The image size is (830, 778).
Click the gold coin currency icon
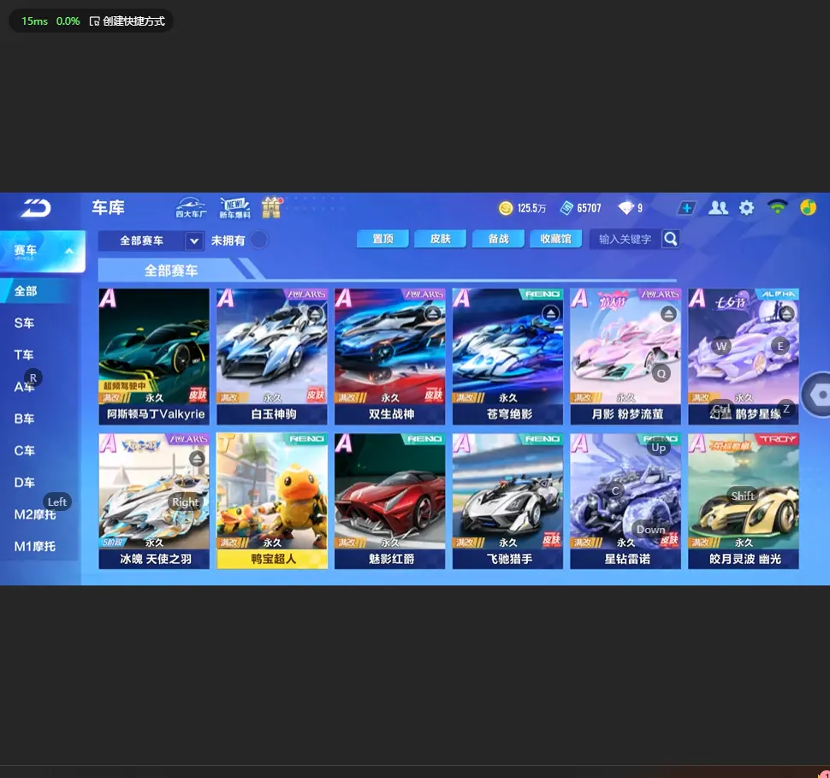pos(506,208)
